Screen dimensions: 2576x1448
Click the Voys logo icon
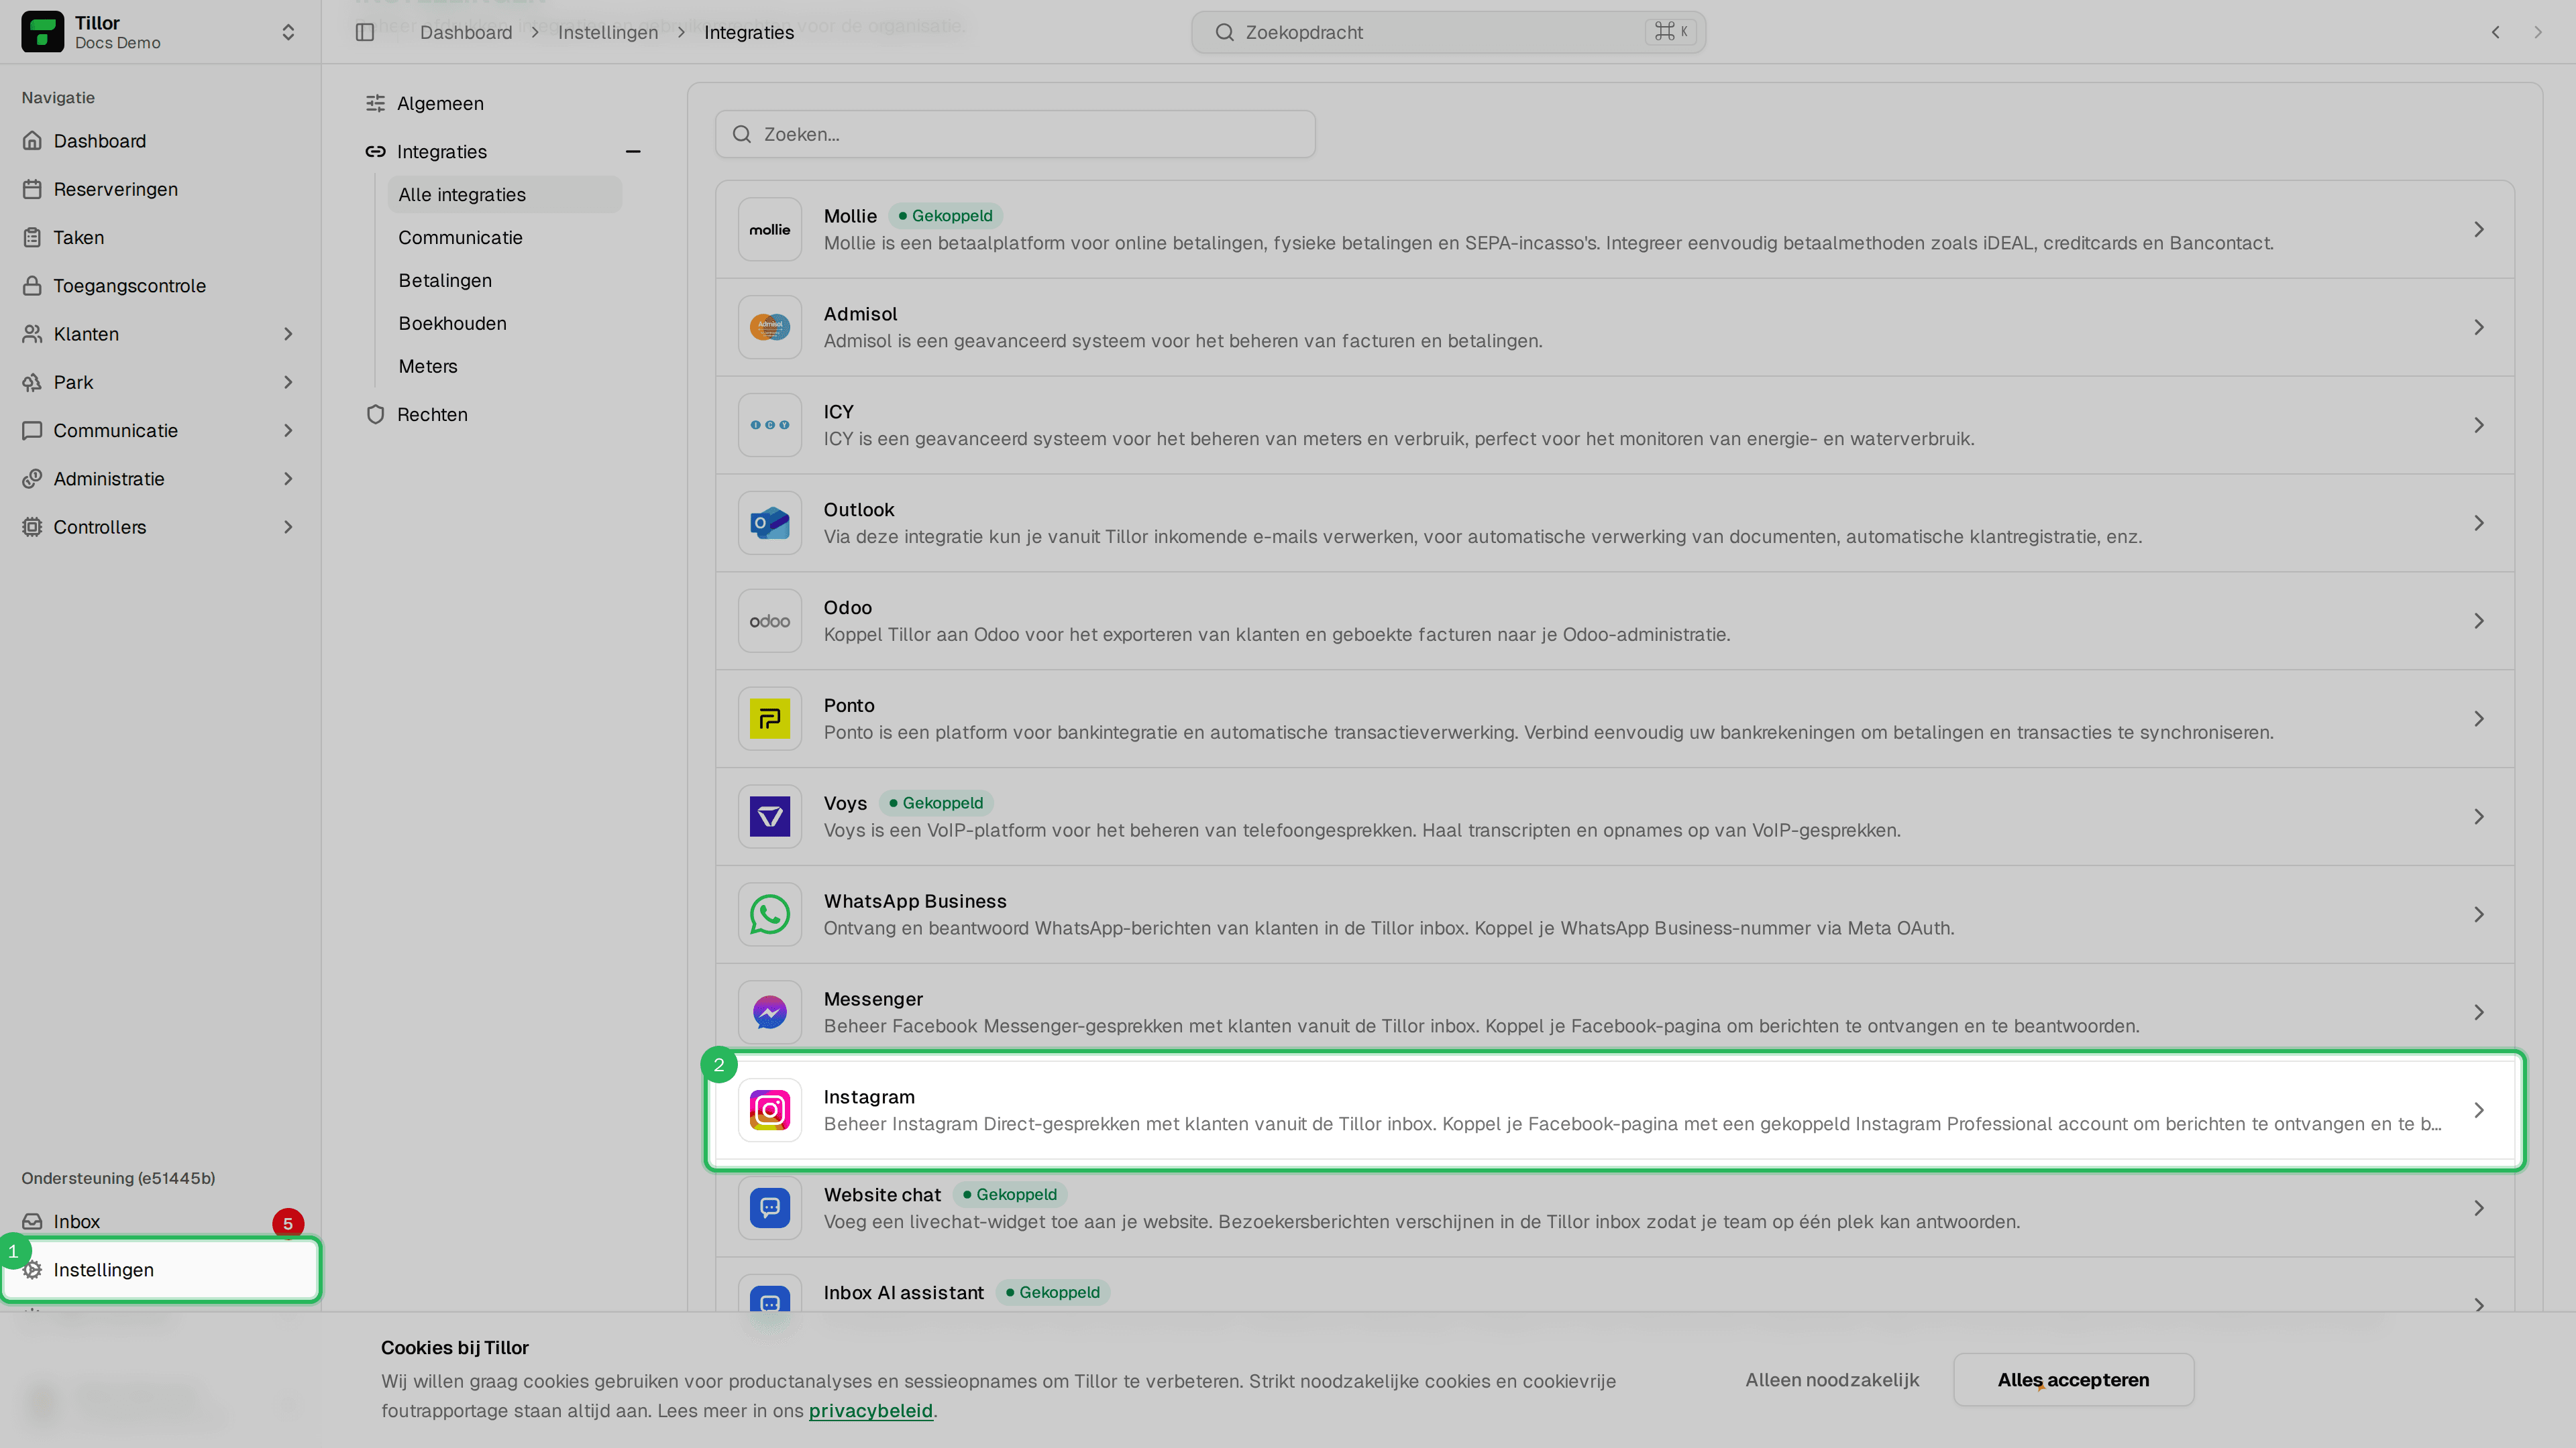[769, 817]
